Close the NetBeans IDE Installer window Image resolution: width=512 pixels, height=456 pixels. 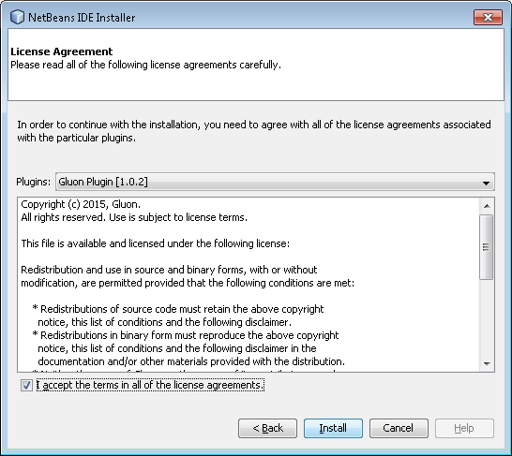pyautogui.click(x=488, y=17)
